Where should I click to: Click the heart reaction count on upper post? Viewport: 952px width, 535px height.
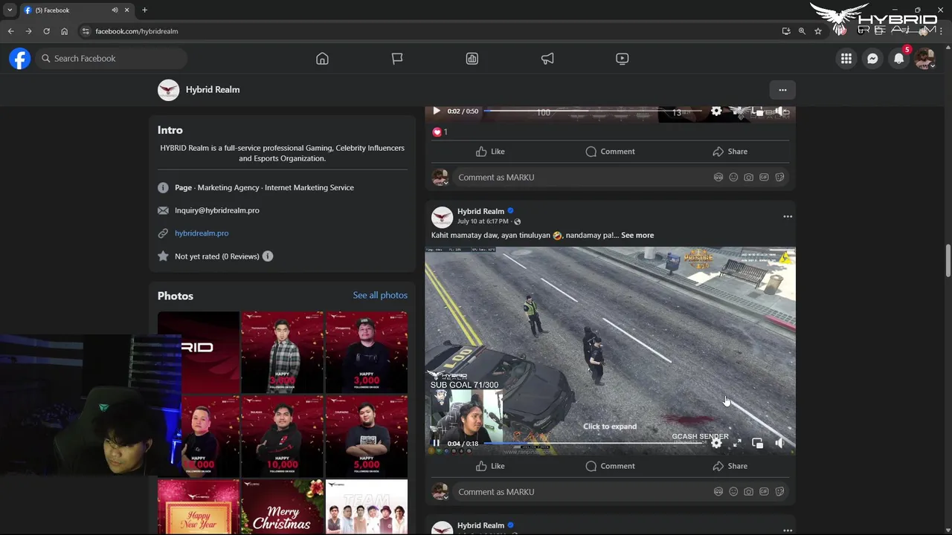click(x=440, y=132)
